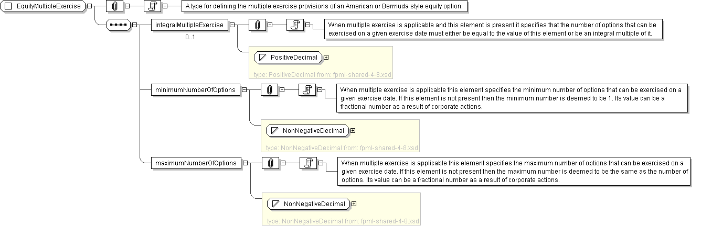712x226 pixels.
Task: Click the sequence compositor icon under EquityMultipleExercise
Action: click(119, 25)
